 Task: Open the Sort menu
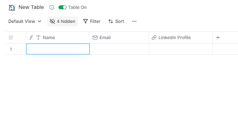point(116,21)
